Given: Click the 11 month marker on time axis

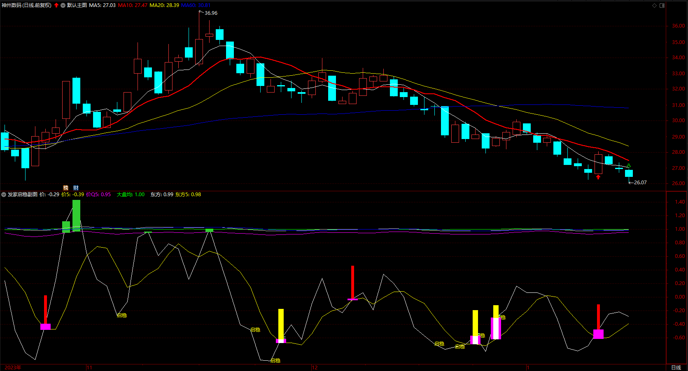Looking at the screenshot, I should tap(89, 367).
